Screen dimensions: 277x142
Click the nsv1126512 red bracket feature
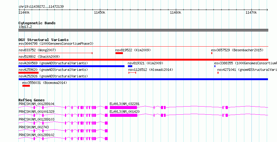click(x=132, y=73)
